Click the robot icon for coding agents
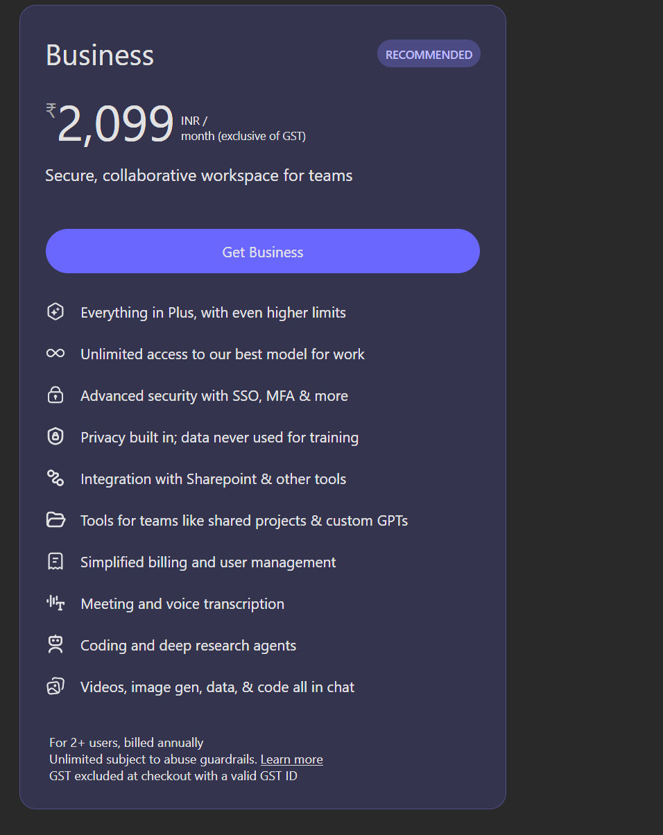 click(x=55, y=645)
